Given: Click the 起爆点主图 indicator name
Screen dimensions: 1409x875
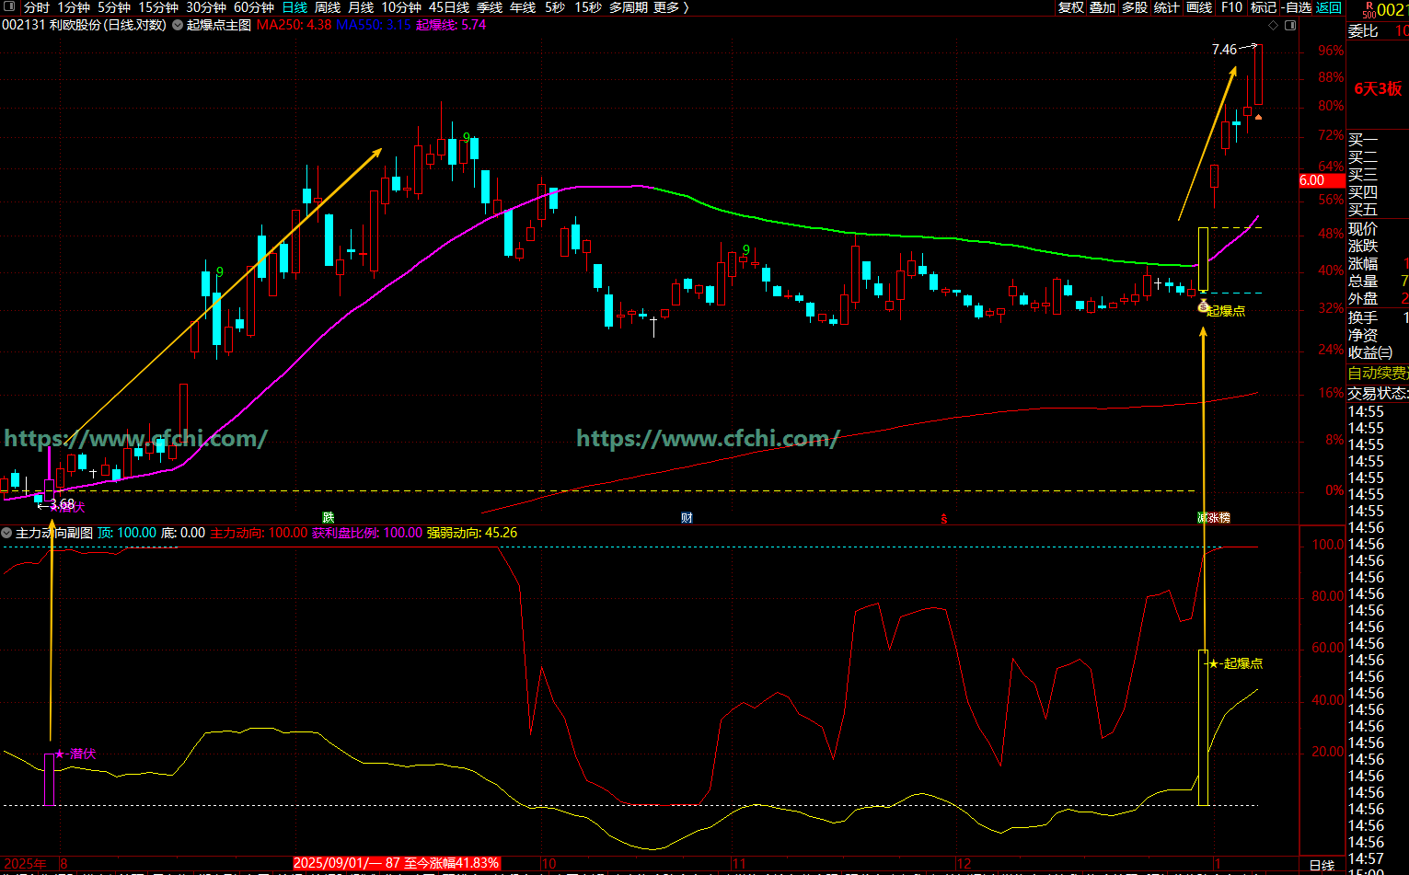Looking at the screenshot, I should pos(219,25).
